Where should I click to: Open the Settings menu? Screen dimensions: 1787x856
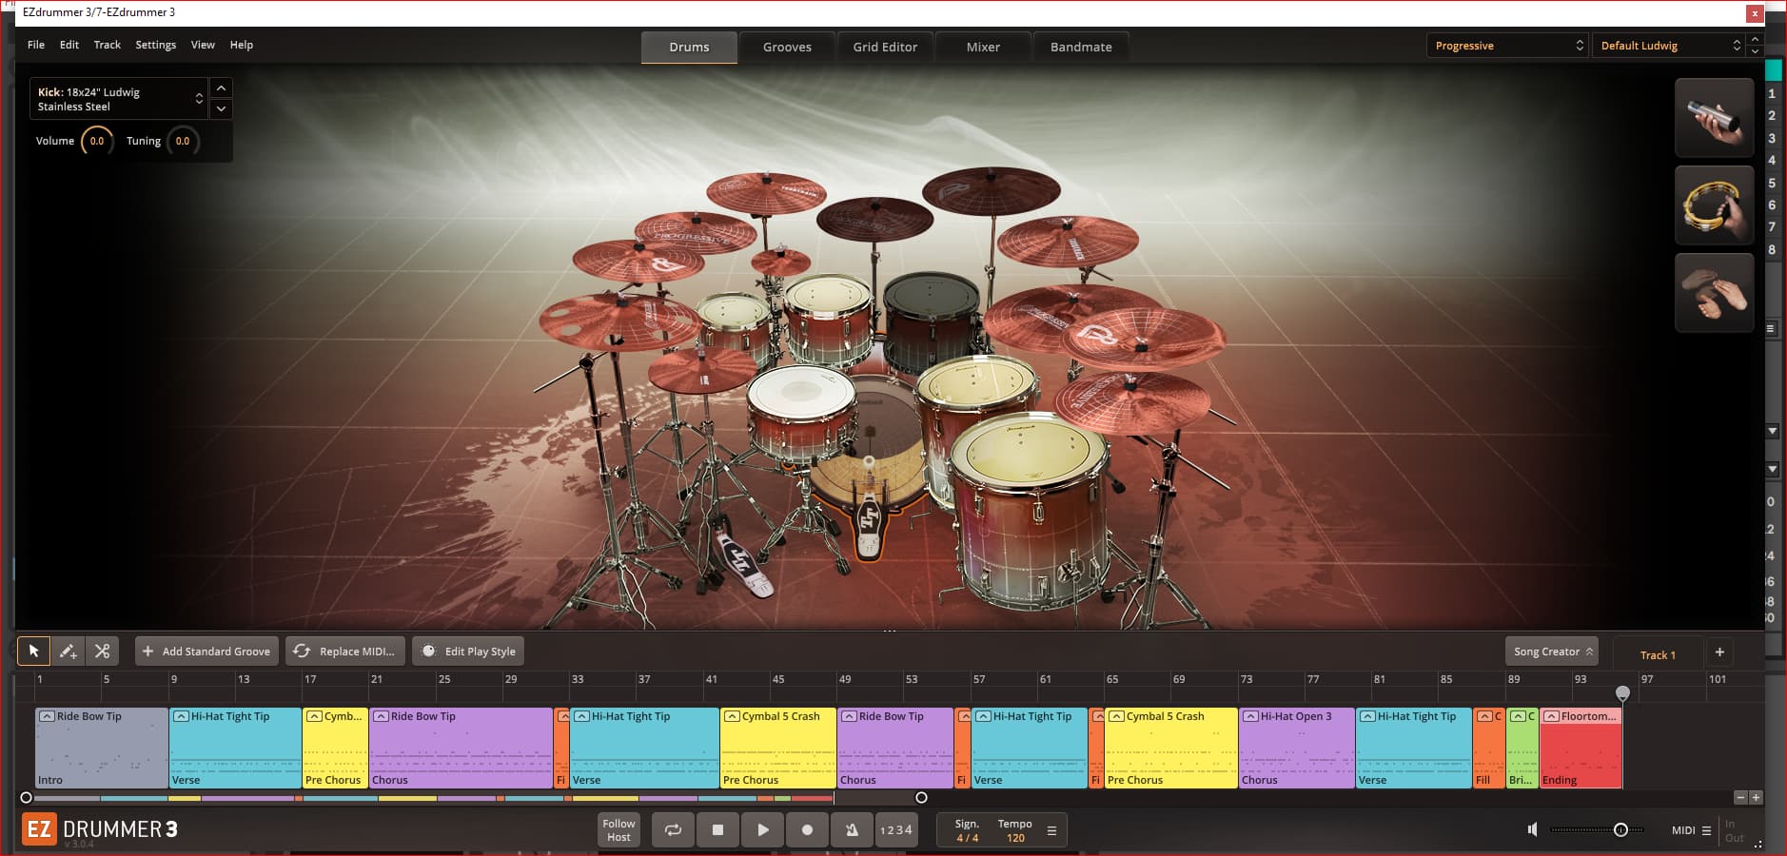coord(155,45)
